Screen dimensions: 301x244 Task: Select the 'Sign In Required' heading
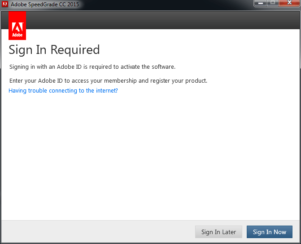(54, 50)
